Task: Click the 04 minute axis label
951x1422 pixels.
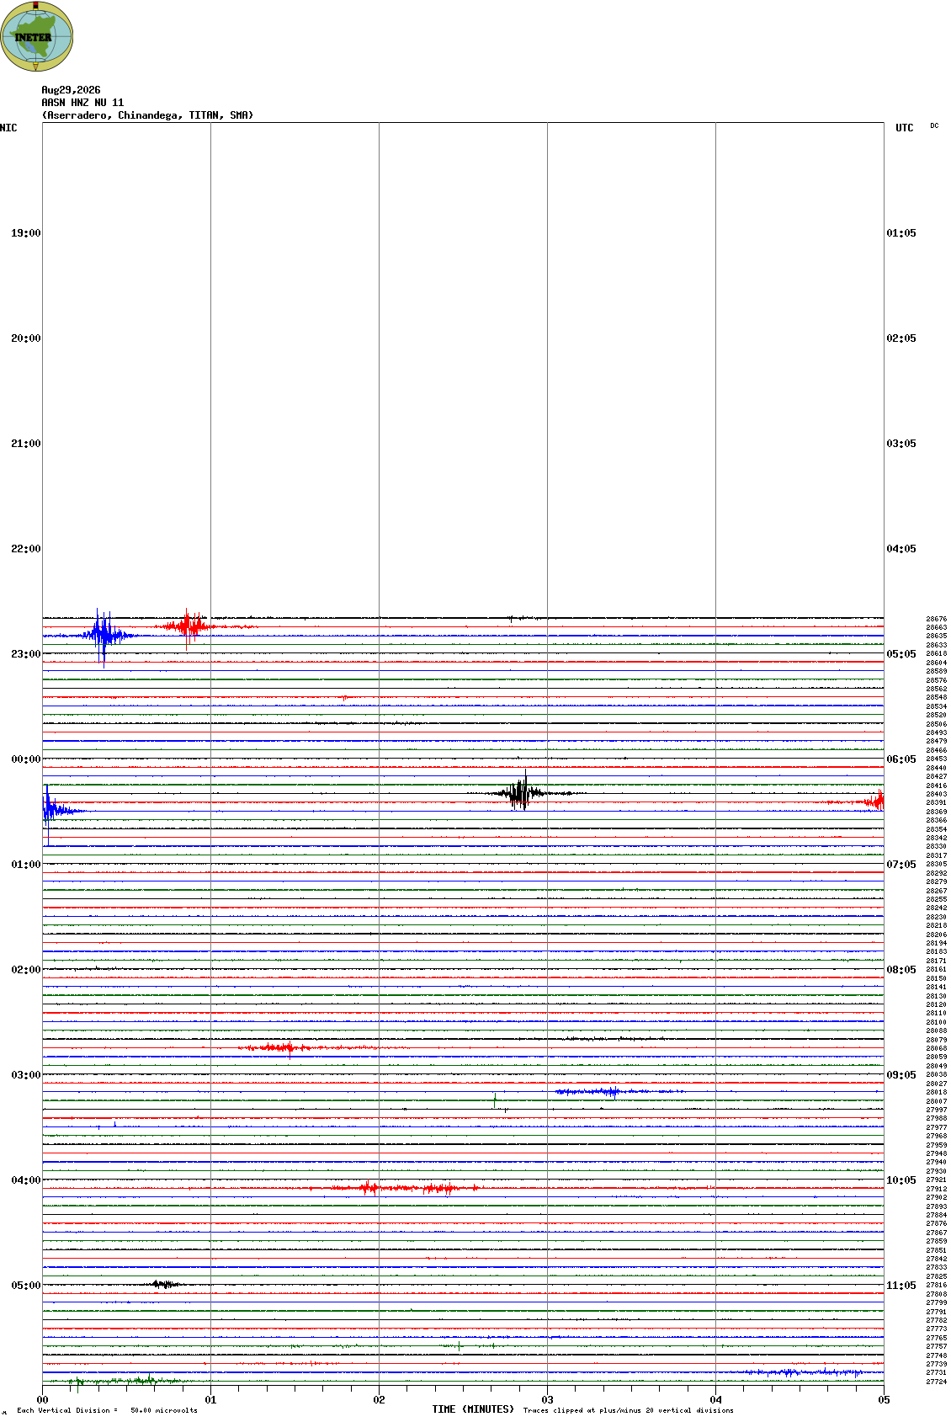Action: coord(715,1400)
